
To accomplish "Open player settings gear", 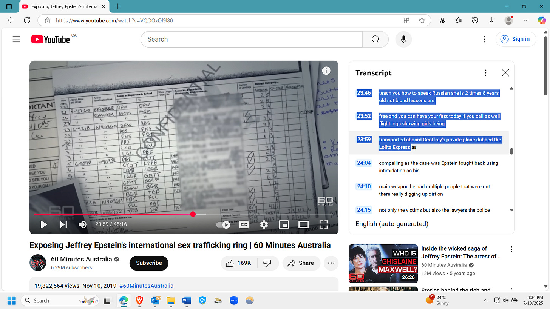I will [x=264, y=224].
